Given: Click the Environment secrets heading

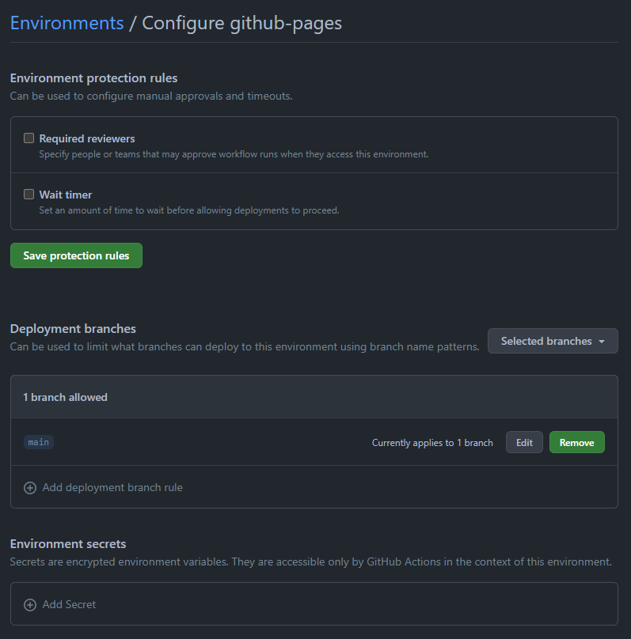Looking at the screenshot, I should click(x=68, y=544).
